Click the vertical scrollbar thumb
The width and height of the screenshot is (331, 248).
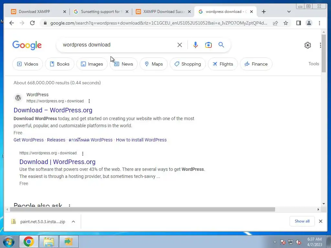(x=324, y=53)
